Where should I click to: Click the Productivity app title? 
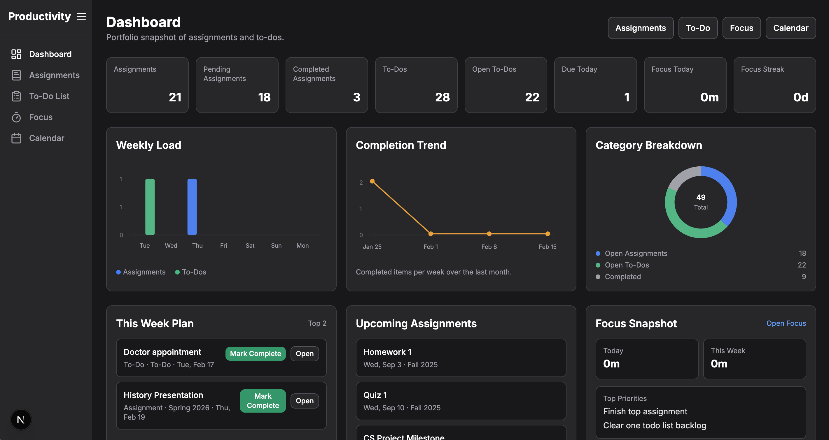(39, 16)
